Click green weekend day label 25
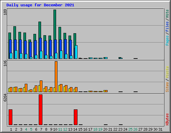 (x=130, y=129)
